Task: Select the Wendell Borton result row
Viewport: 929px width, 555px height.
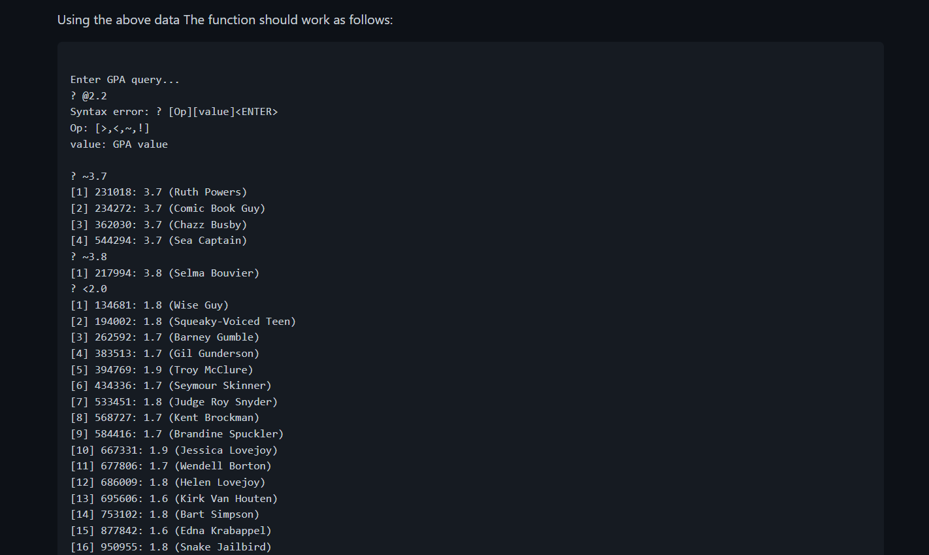Action: pyautogui.click(x=171, y=466)
